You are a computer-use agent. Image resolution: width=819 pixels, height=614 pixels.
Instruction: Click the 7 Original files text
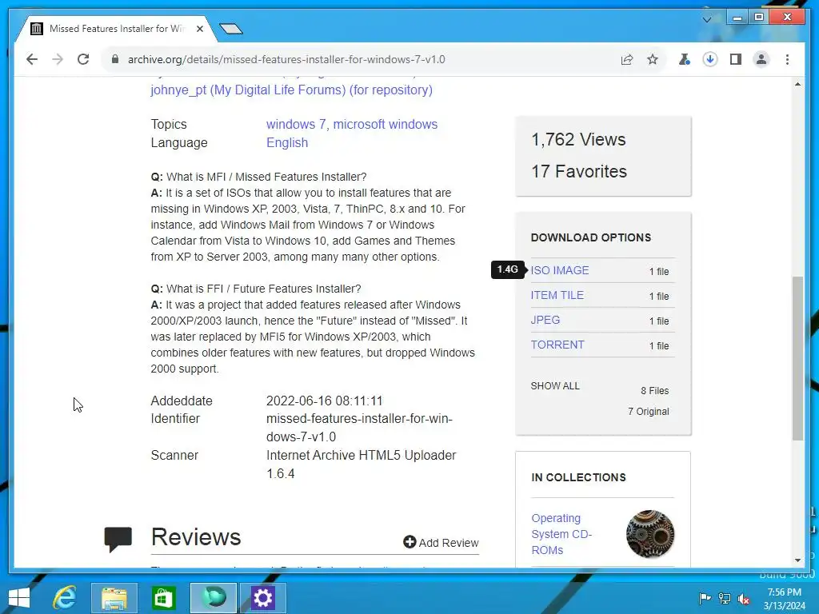coord(648,412)
